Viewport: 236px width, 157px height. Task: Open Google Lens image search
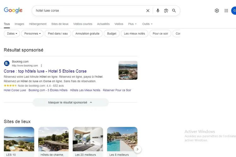(166, 11)
